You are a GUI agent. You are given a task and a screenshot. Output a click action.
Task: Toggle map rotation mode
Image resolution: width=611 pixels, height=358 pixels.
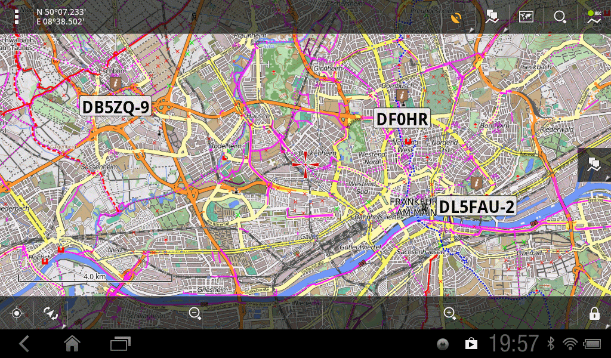pyautogui.click(x=51, y=313)
